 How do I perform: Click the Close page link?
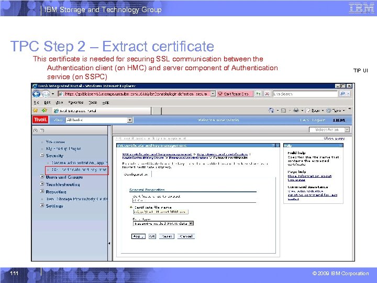334,138
